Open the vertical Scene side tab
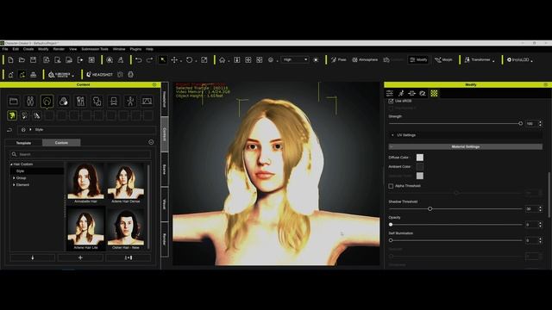This screenshot has height=310, width=552. (165, 170)
